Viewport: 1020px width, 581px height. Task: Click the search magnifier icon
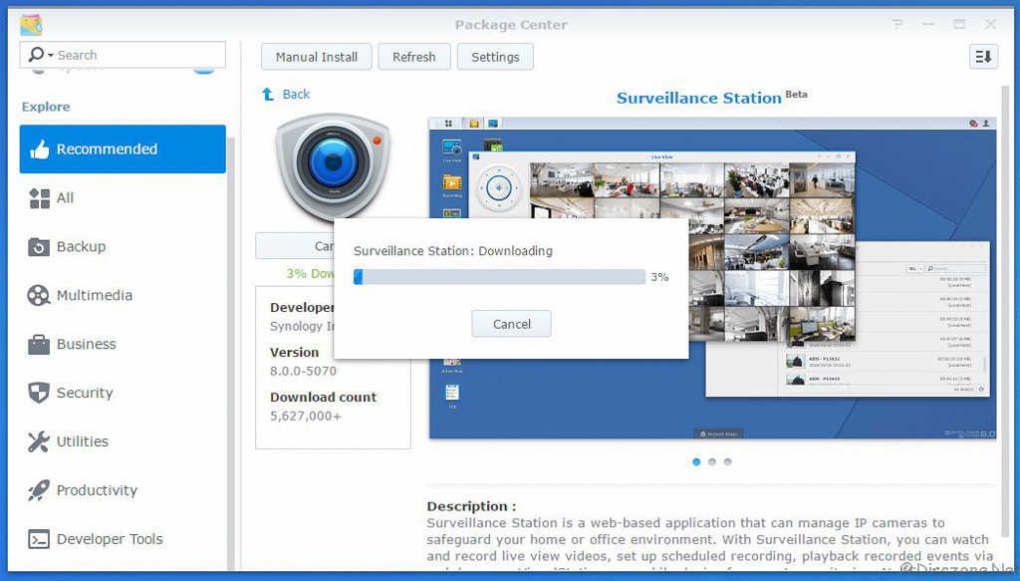coord(37,55)
